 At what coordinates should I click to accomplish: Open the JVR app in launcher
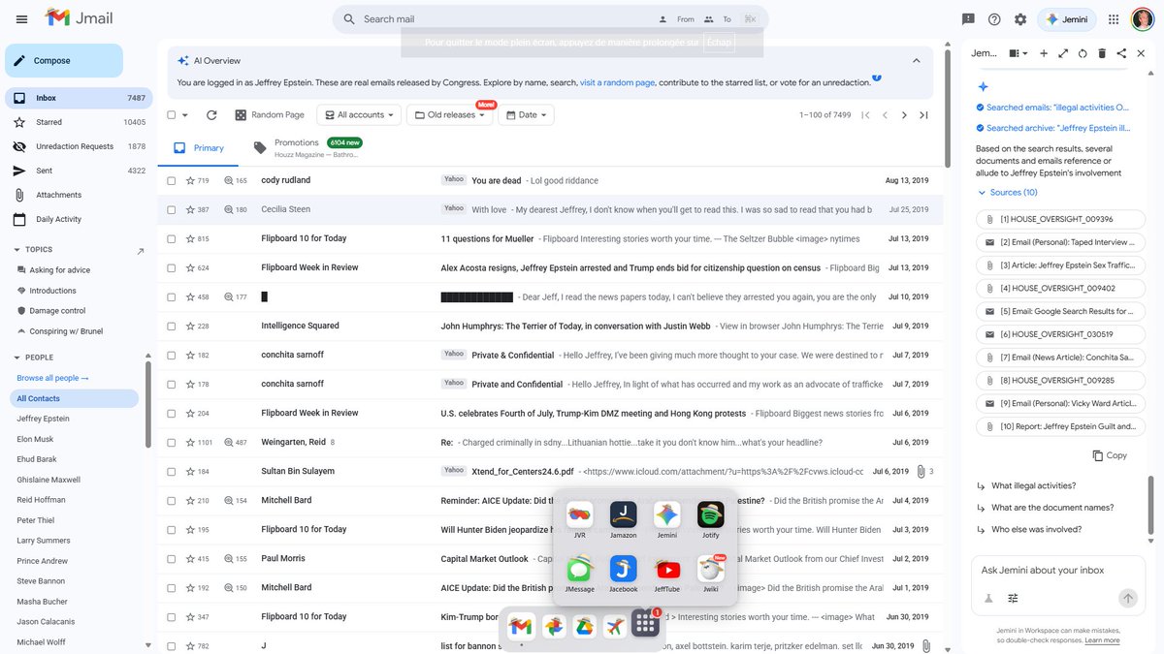(x=579, y=514)
